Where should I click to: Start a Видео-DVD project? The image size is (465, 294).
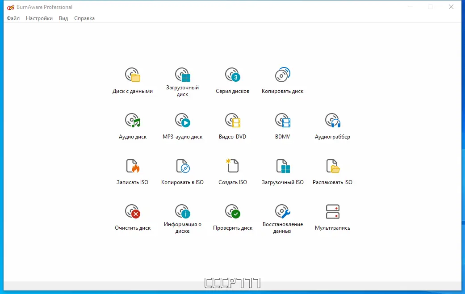click(232, 125)
